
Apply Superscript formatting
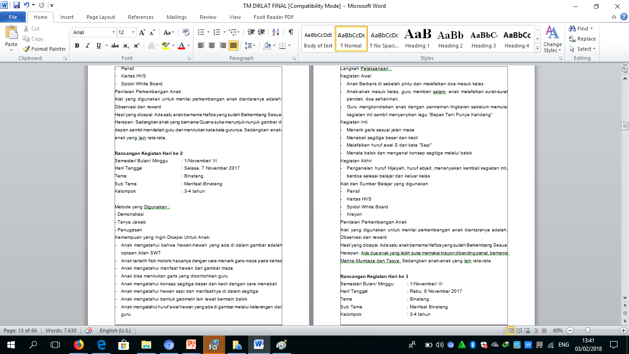137,46
